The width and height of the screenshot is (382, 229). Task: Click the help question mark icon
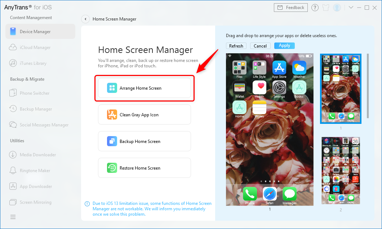click(315, 8)
